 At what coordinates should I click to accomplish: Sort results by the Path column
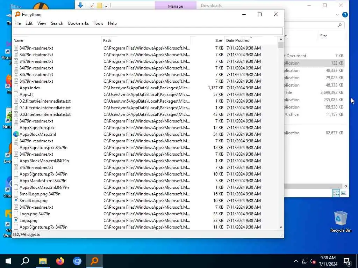click(146, 40)
